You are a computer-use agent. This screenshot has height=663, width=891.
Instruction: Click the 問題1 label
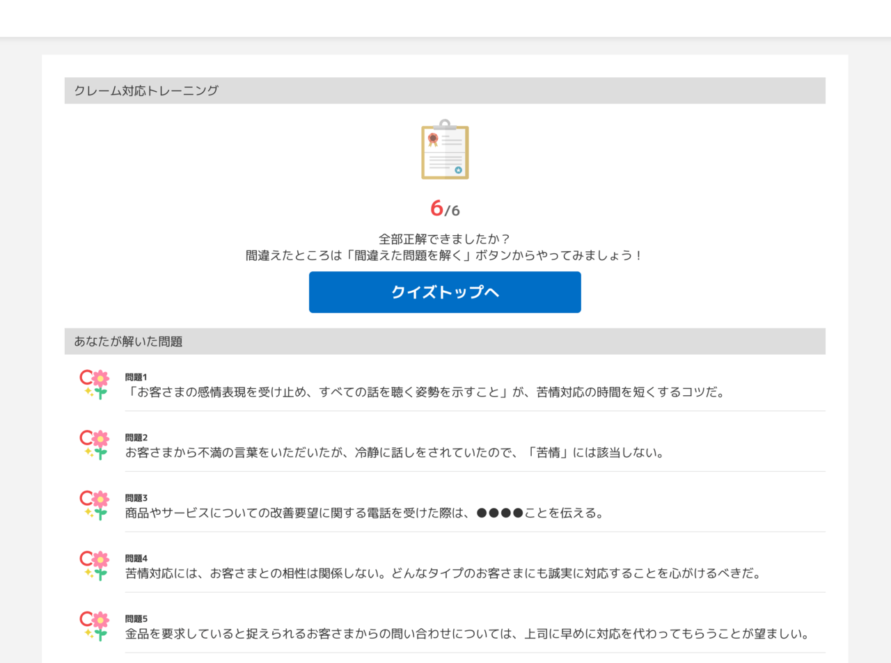point(136,377)
